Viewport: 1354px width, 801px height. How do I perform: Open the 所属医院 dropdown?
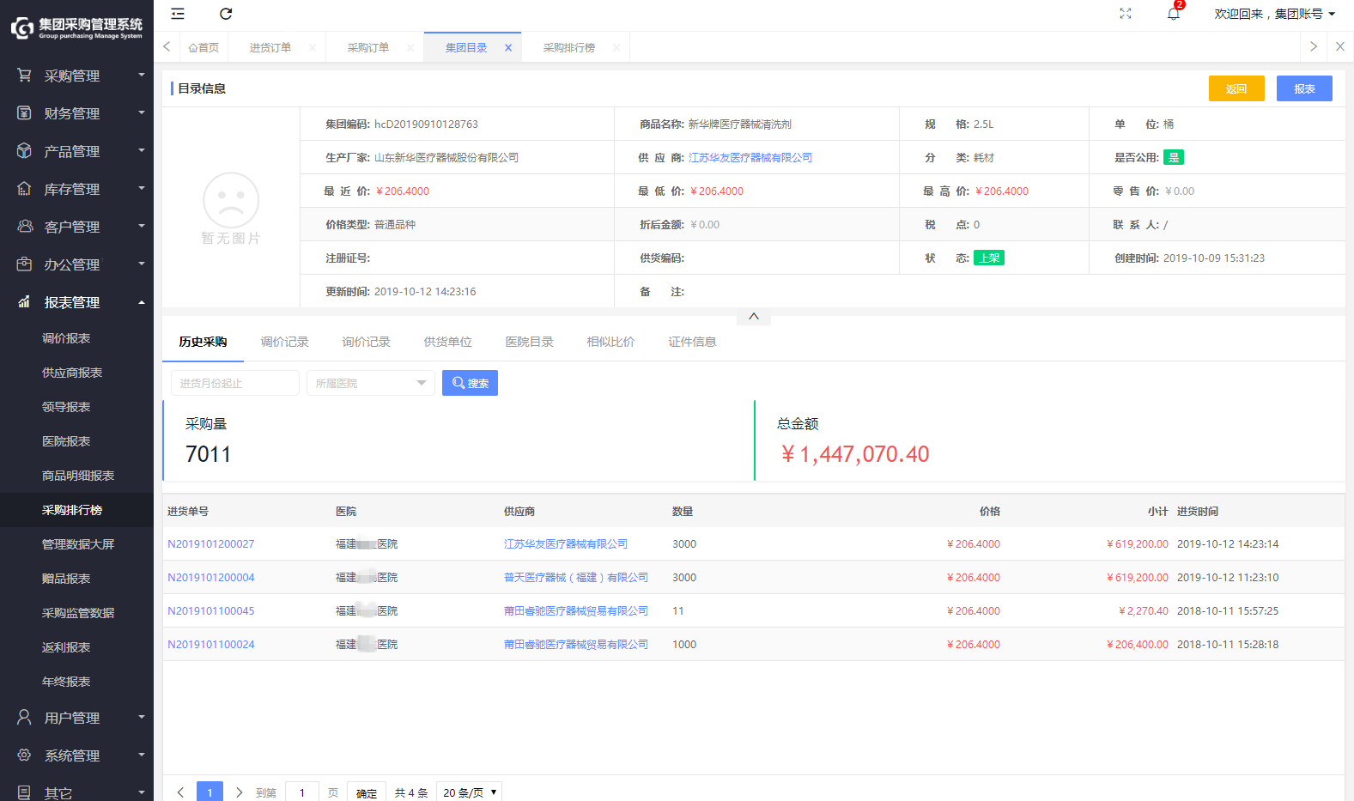click(371, 383)
